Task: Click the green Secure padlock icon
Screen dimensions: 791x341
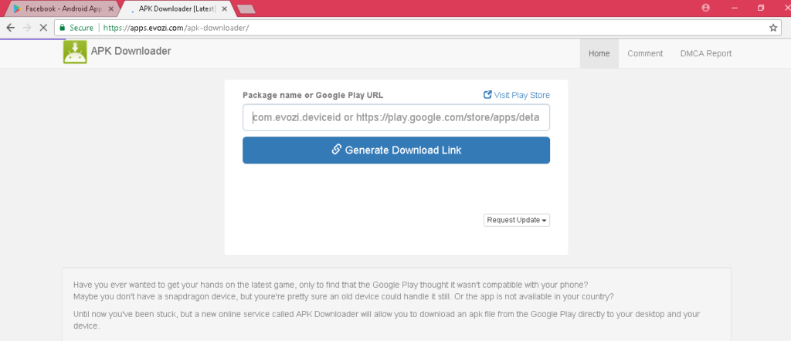Action: coord(63,28)
